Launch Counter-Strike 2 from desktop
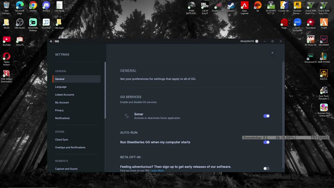334x188 pixels. (284, 5)
